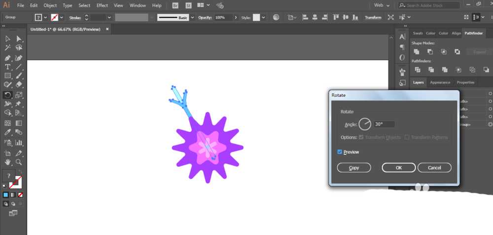The image size is (493, 235).
Task: Open the Effect menu
Action: [102, 5]
